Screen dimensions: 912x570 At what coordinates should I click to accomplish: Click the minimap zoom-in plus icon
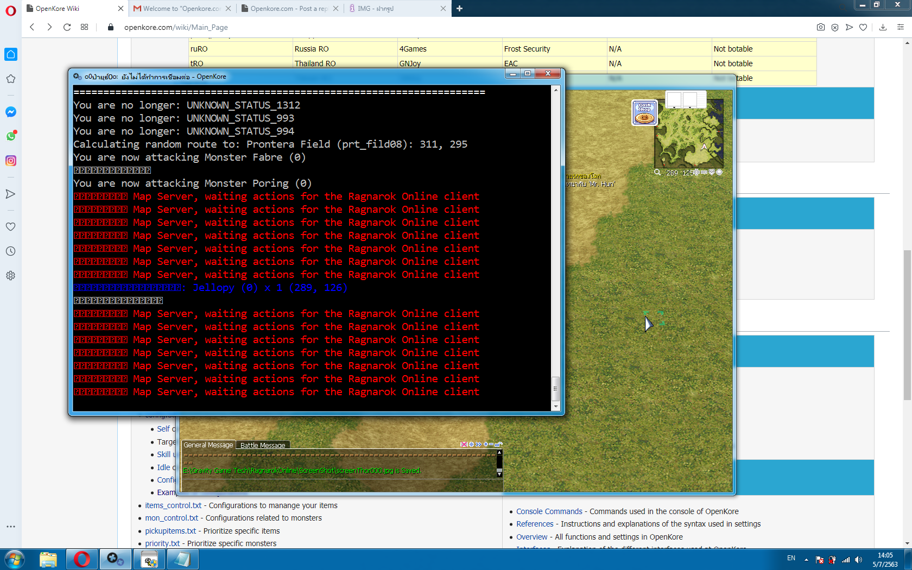pyautogui.click(x=696, y=173)
